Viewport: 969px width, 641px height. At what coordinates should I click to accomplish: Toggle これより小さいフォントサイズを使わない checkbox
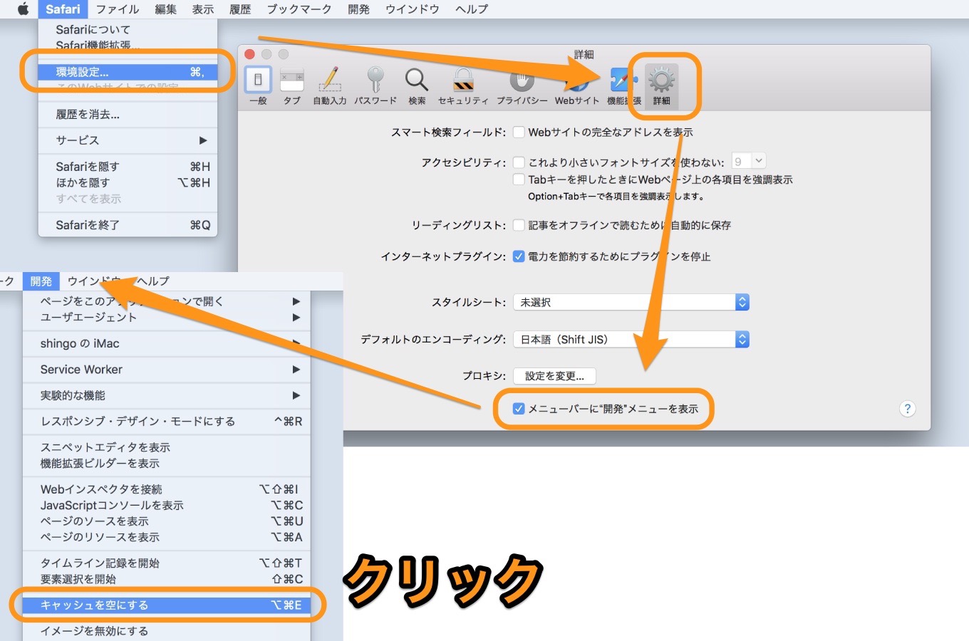tap(519, 162)
